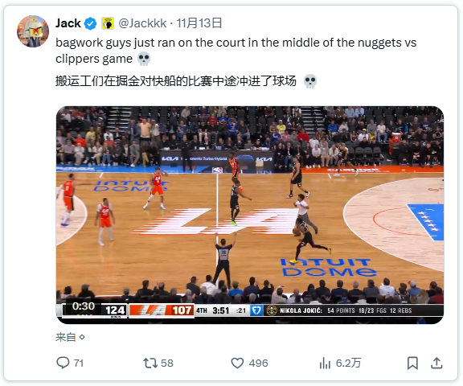Click the repost icon showing 58

(150, 363)
